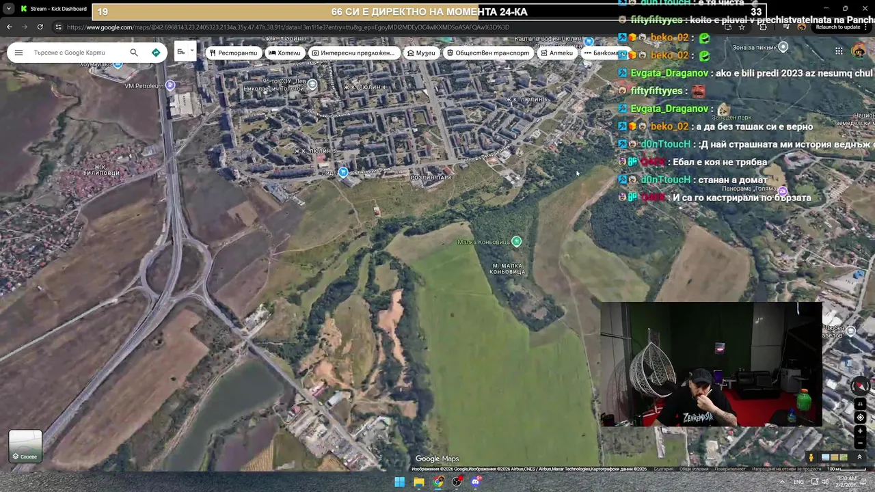Switch to the 'Stream - Kick Dashboard' tab

[53, 9]
